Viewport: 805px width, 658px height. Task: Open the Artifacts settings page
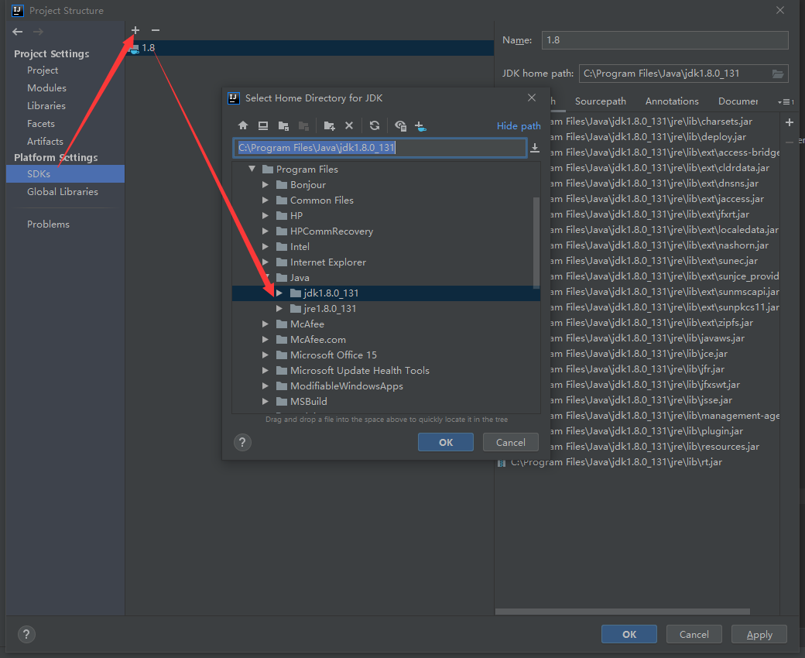click(x=45, y=141)
